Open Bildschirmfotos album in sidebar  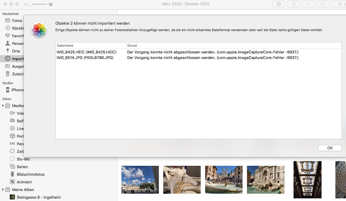pyautogui.click(x=30, y=174)
